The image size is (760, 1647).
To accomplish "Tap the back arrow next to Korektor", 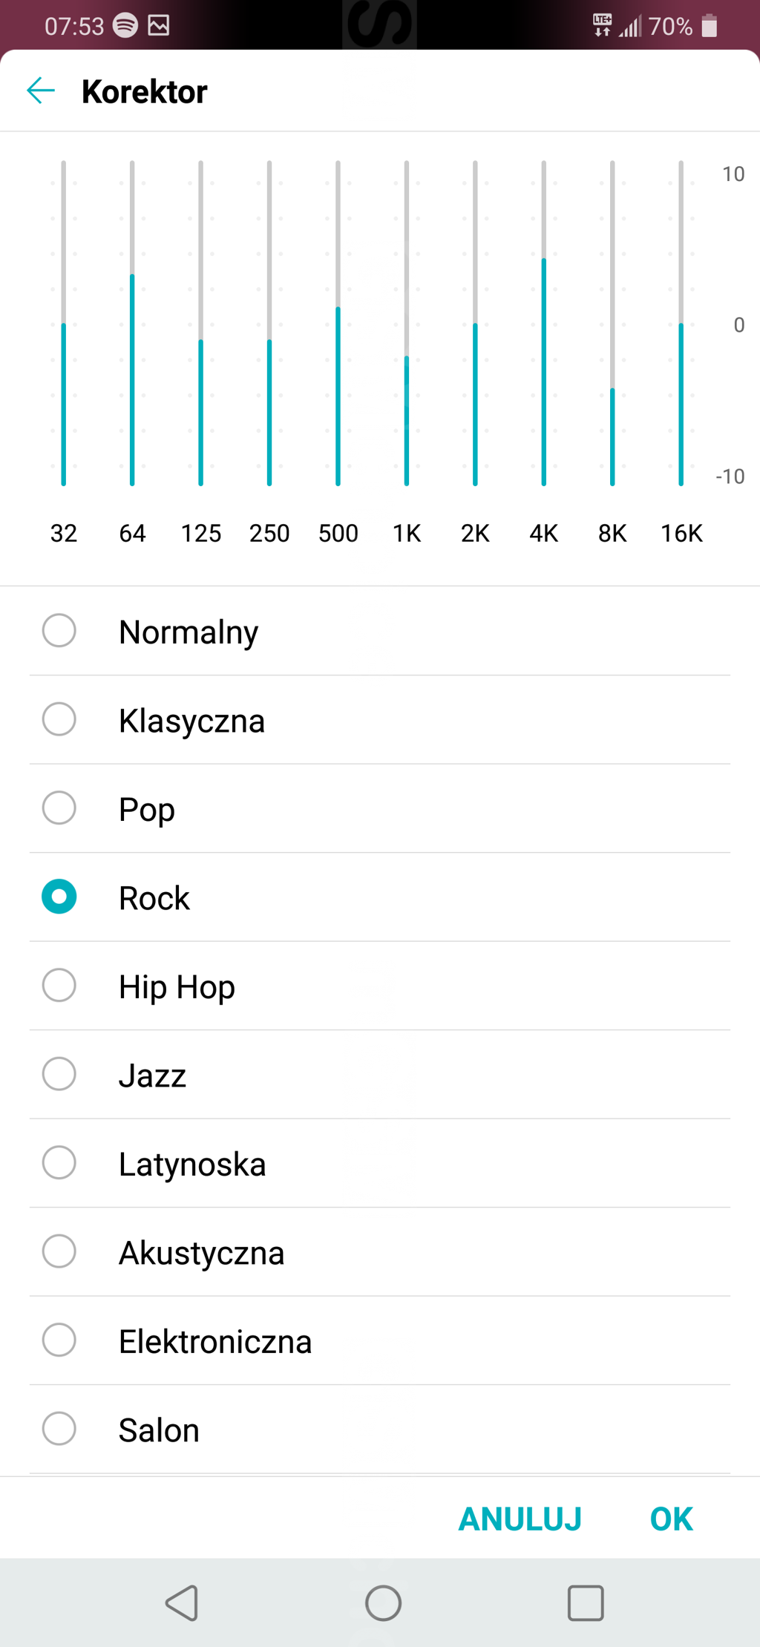I will (41, 91).
